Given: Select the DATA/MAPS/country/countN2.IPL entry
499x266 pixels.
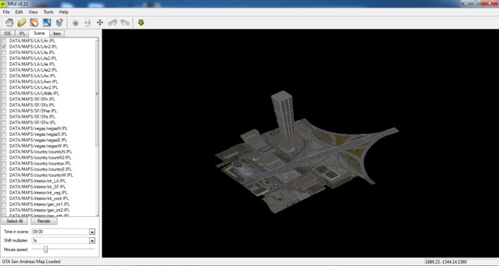Looking at the screenshot, I should 41,158.
